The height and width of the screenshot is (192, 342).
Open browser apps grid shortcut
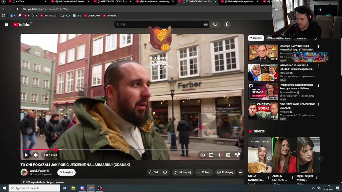[x=3, y=16]
